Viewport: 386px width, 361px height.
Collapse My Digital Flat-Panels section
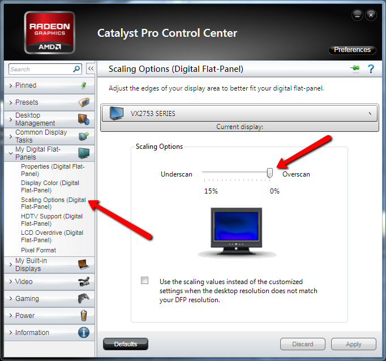pyautogui.click(x=37, y=153)
